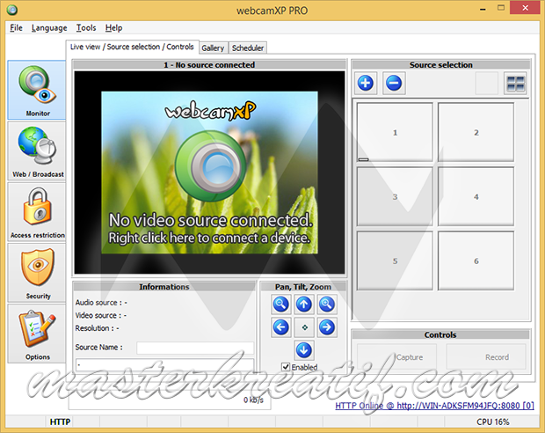The image size is (545, 433).
Task: Click the No video source connected preview
Action: 209,172
